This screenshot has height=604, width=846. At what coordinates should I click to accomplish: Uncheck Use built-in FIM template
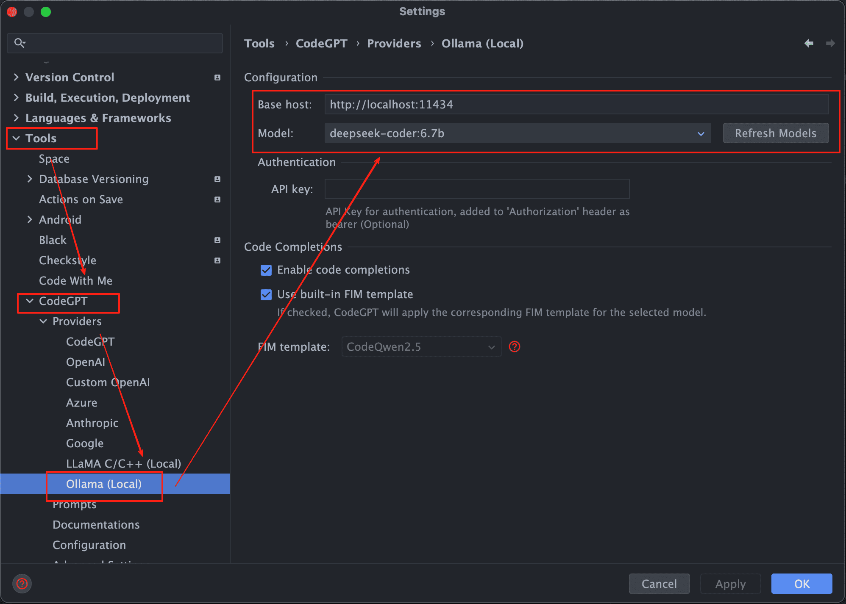coord(266,295)
